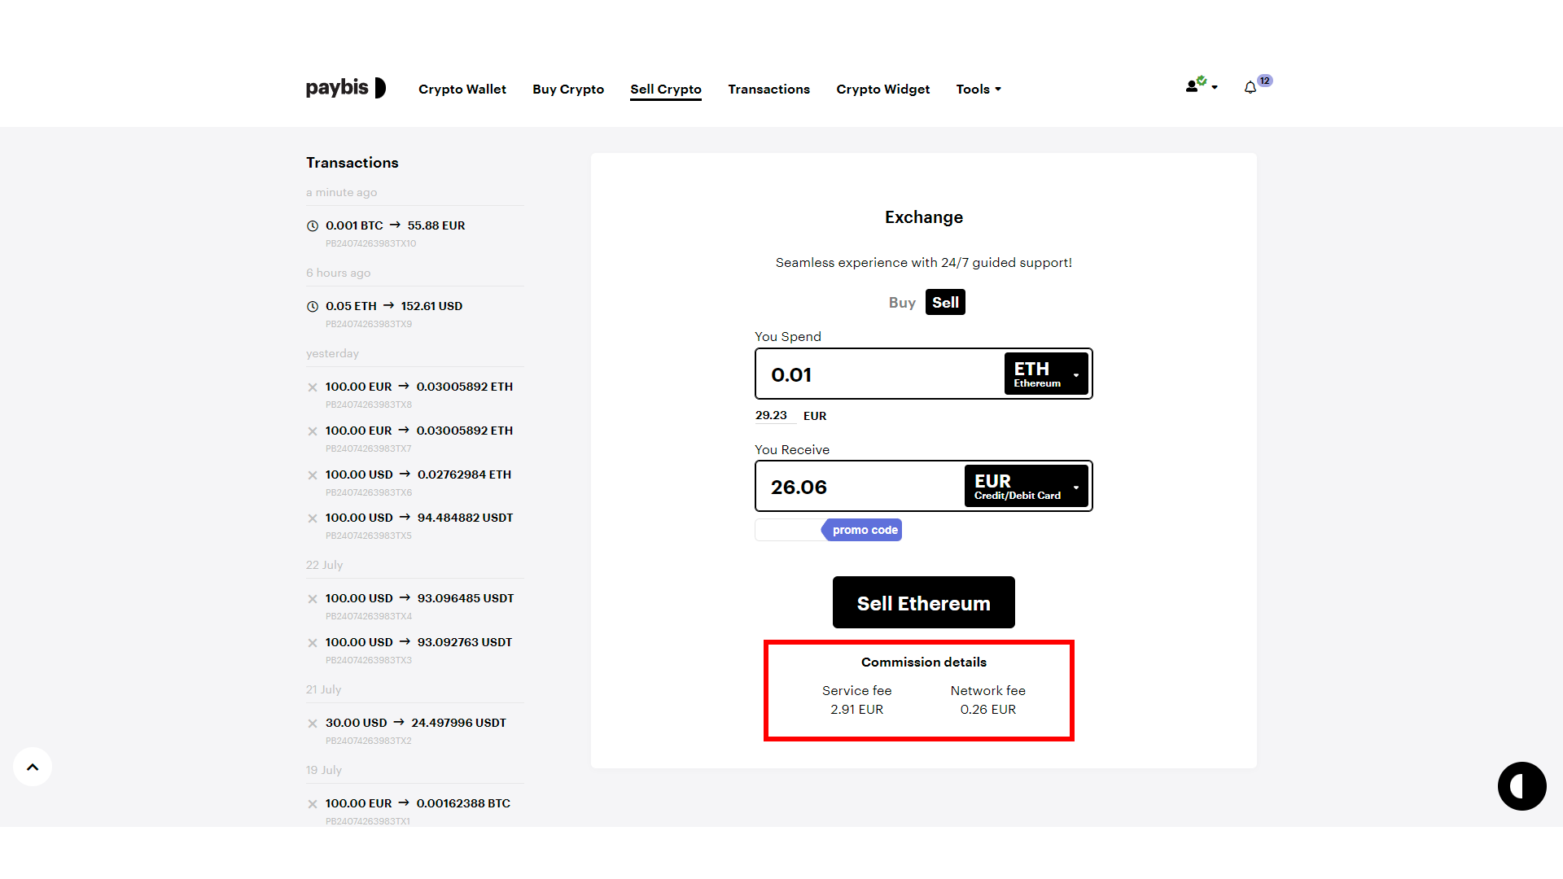Select the Transactions menu tab

(768, 88)
